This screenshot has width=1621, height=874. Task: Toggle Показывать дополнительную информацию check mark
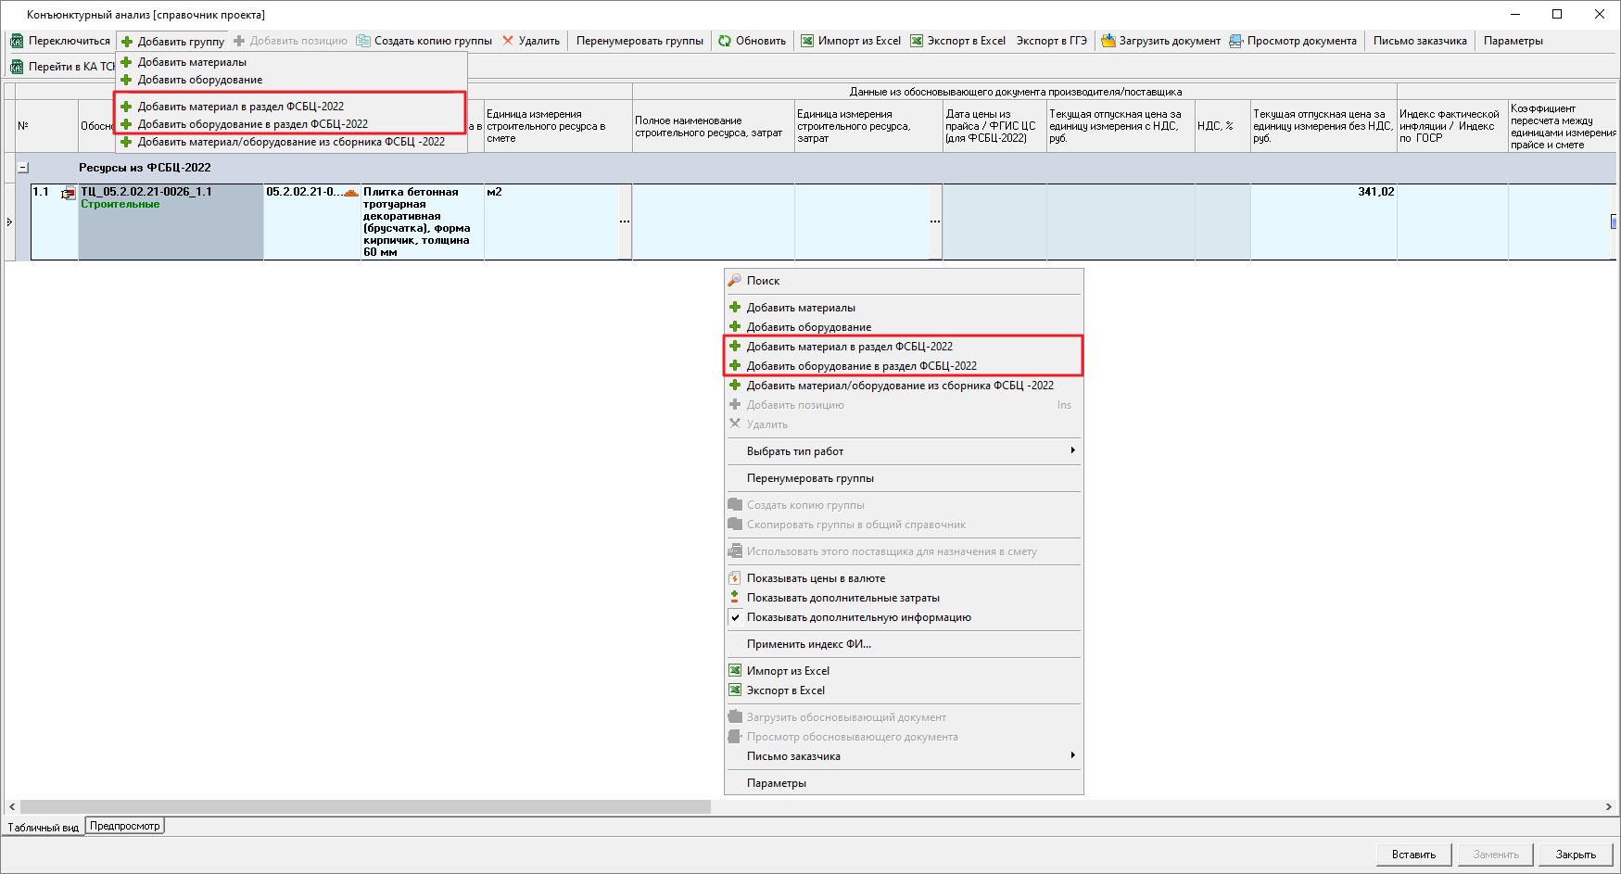[735, 617]
